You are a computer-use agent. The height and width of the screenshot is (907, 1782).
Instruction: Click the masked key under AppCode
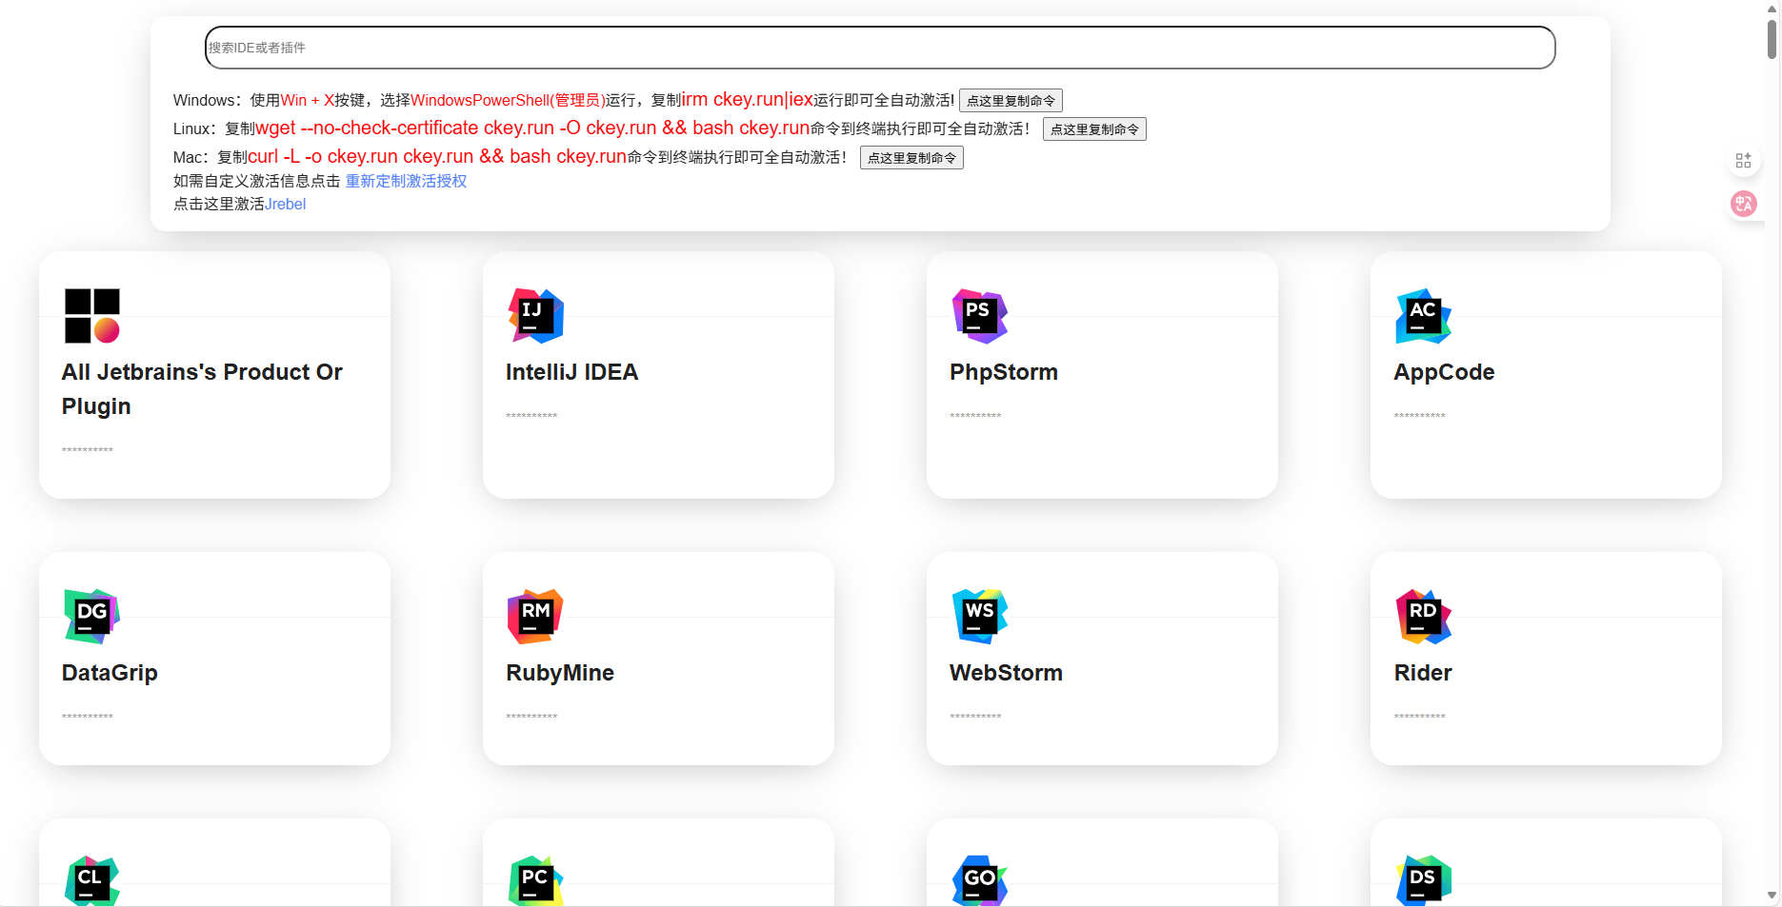click(x=1419, y=416)
